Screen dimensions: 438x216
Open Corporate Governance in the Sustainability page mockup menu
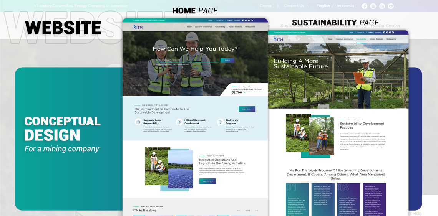(344, 39)
